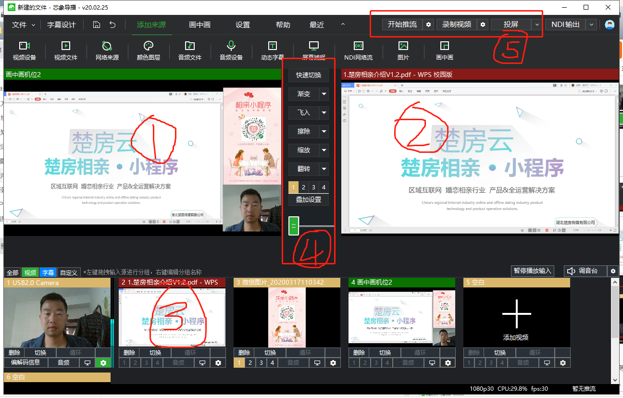Add an 音频文件 source
This screenshot has height=398, width=623.
tap(190, 50)
